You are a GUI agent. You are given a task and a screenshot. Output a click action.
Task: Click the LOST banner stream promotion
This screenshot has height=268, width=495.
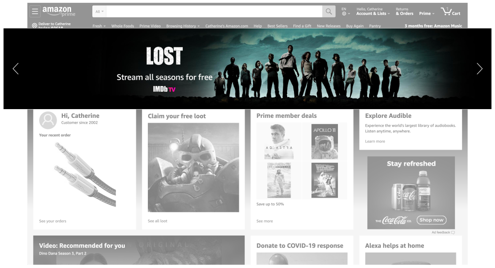(247, 69)
